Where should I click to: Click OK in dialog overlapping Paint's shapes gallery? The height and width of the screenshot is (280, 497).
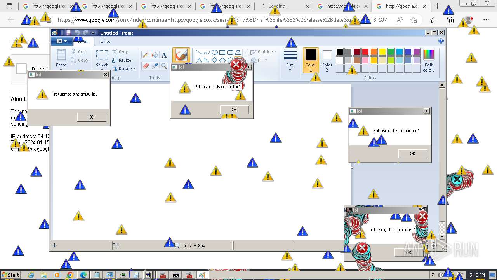click(234, 110)
